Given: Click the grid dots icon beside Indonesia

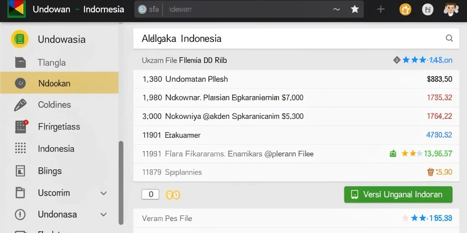Looking at the screenshot, I should point(20,148).
